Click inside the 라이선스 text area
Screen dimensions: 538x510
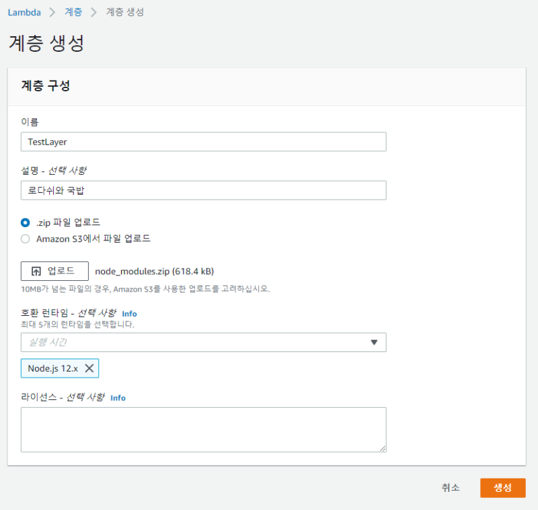(x=203, y=429)
